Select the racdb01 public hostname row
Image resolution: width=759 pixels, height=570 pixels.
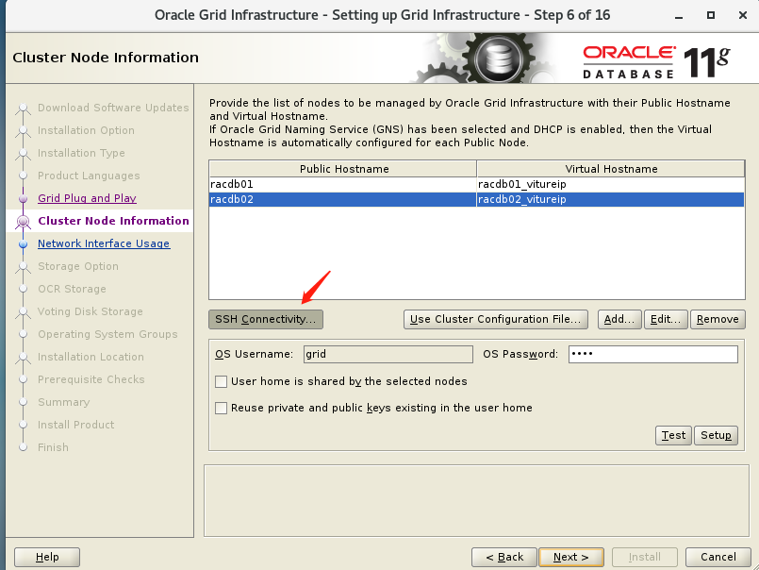342,184
